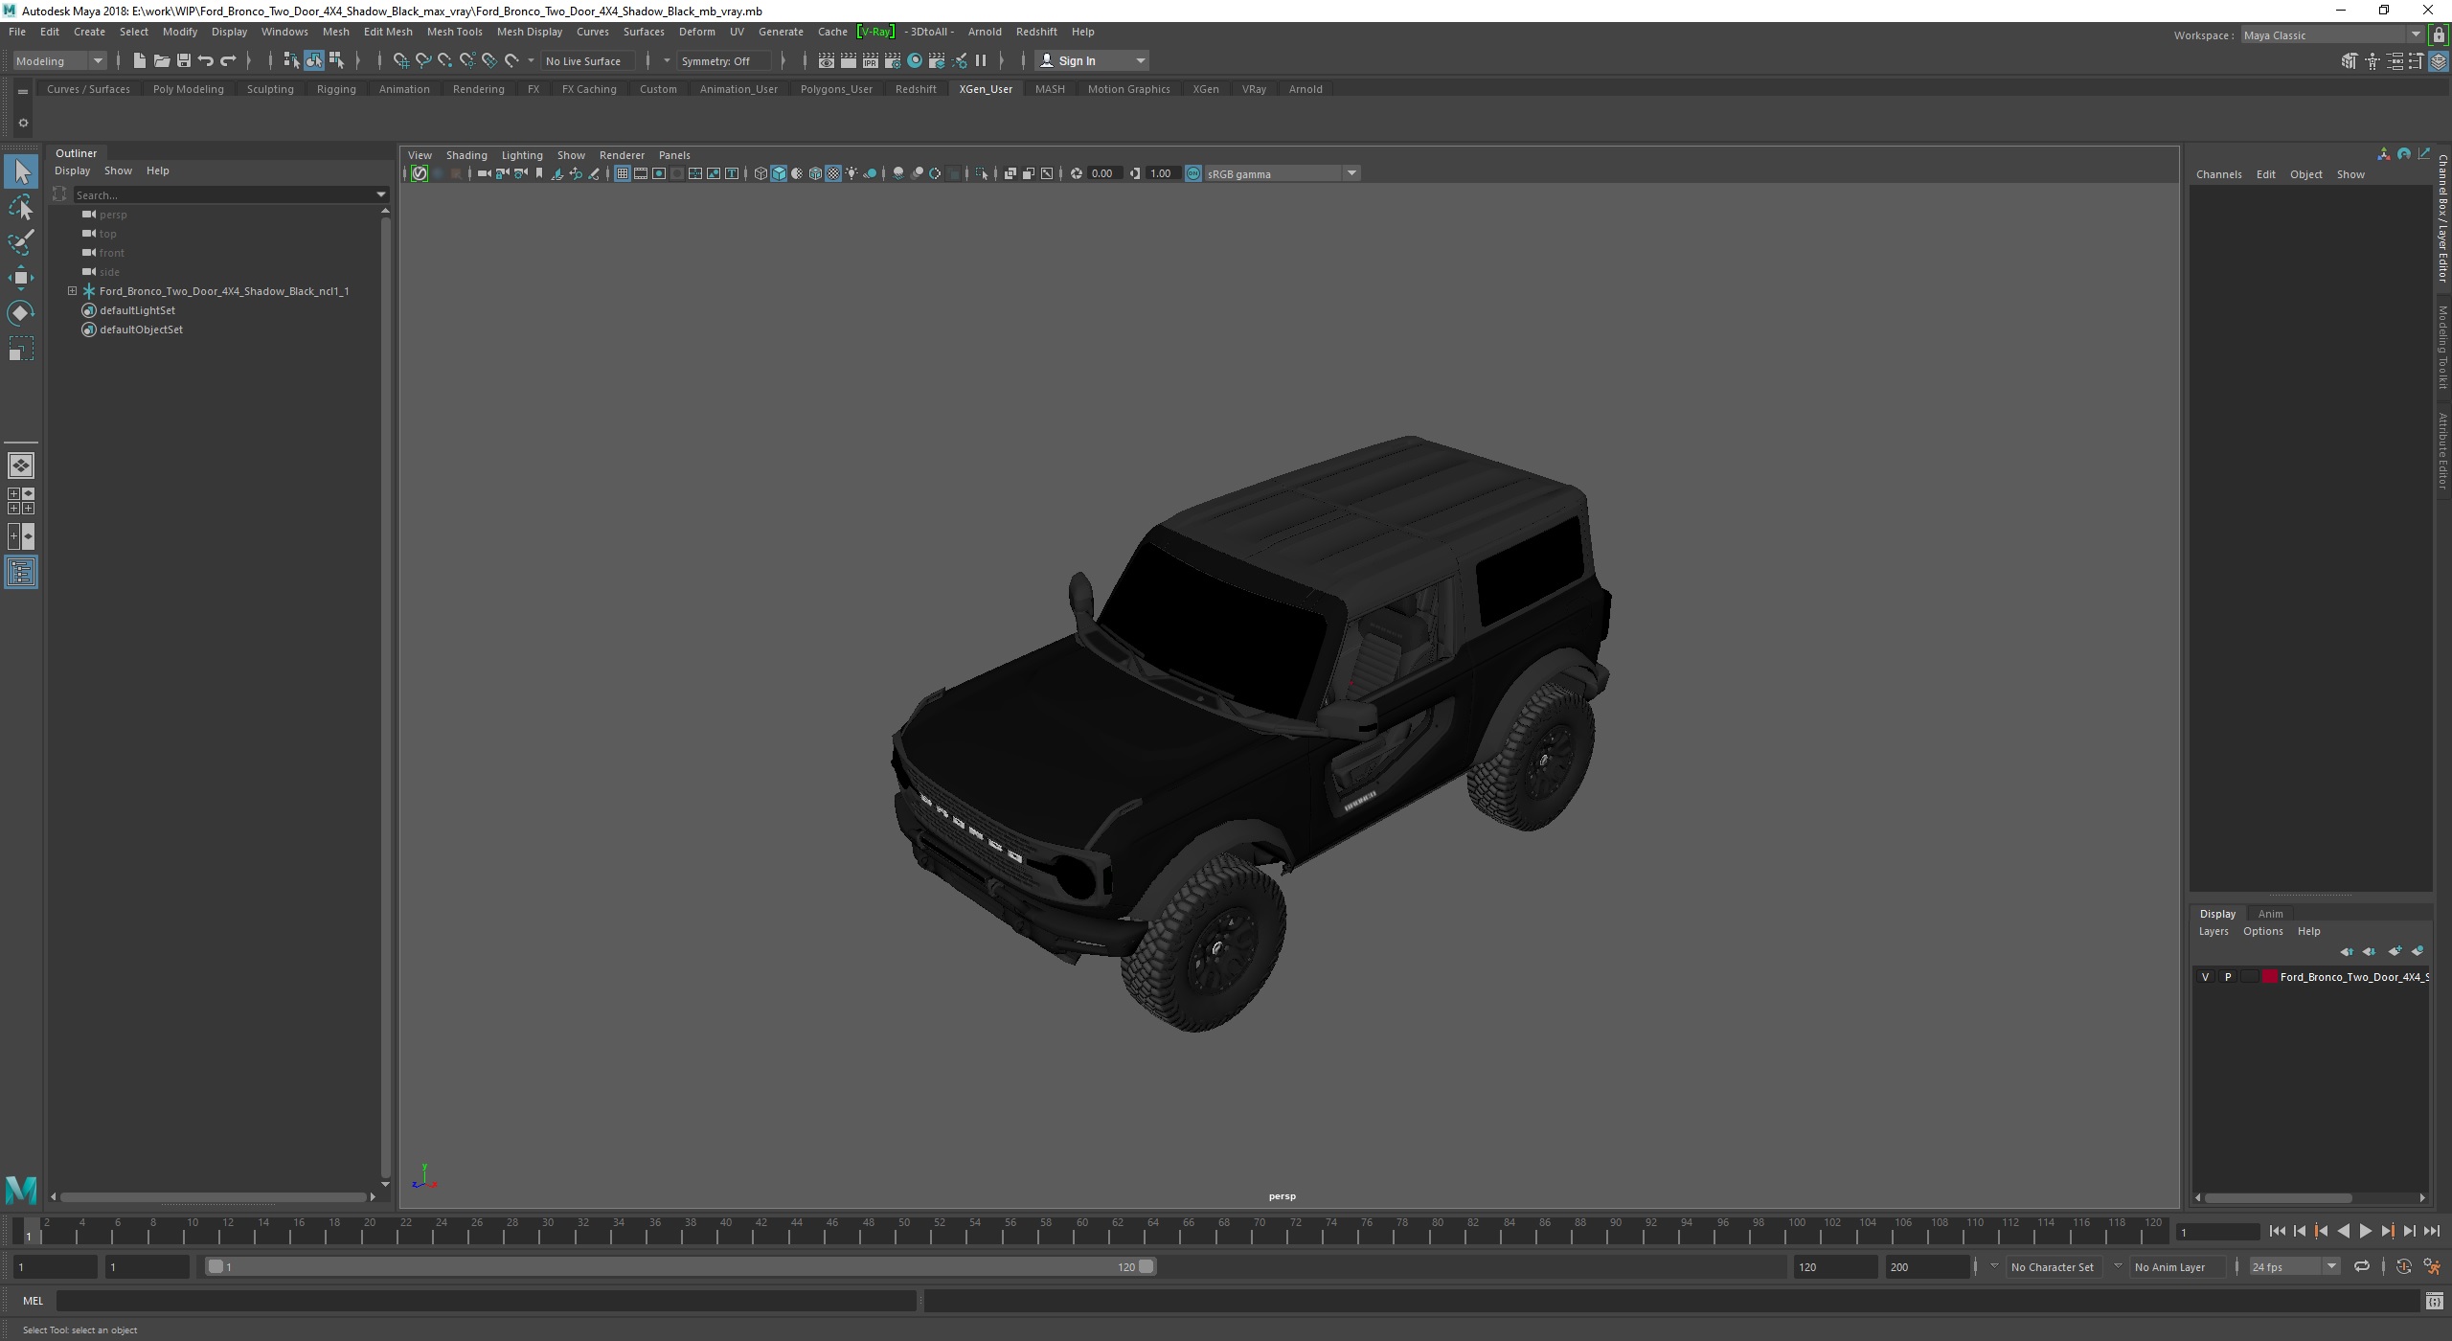Click the Snap to grids icon
The width and height of the screenshot is (2452, 1341).
coord(400,60)
